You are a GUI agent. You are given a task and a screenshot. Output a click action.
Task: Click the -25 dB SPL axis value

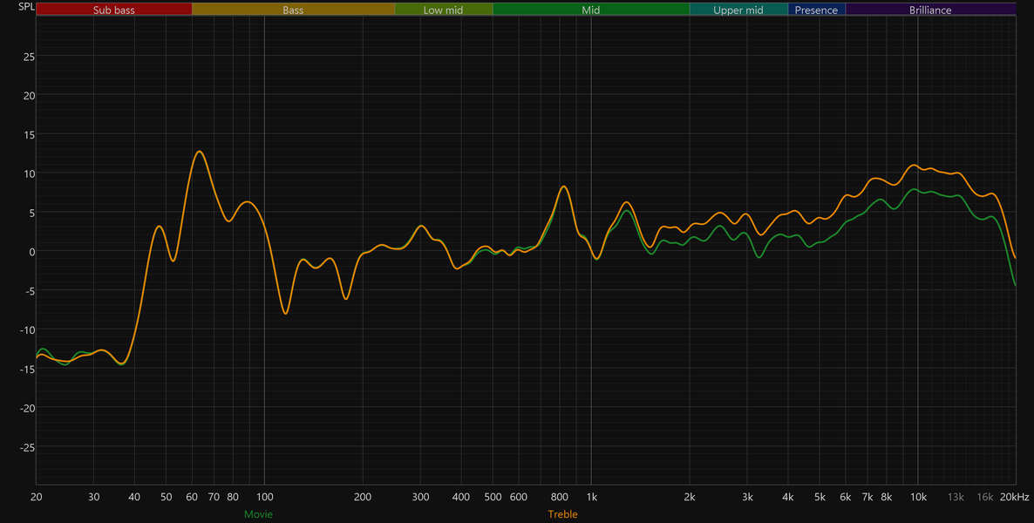26,447
